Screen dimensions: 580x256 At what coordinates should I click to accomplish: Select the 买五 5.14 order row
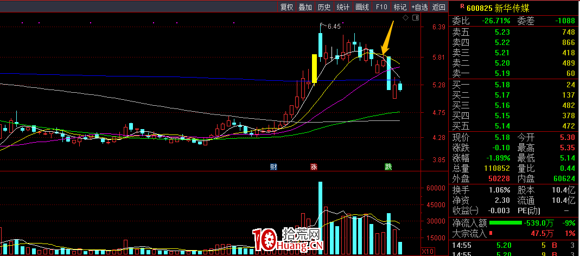click(x=514, y=126)
